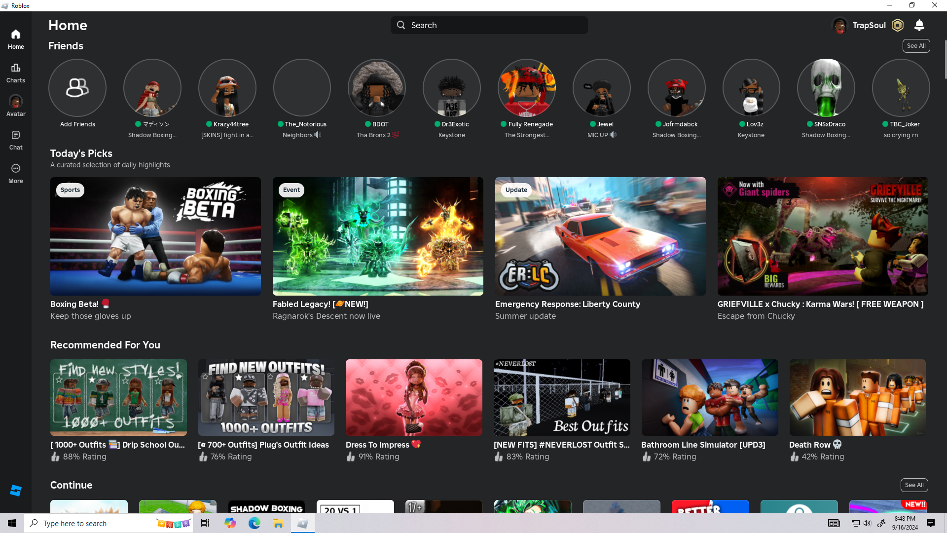Open The_Notorious friend avatar

[302, 88]
